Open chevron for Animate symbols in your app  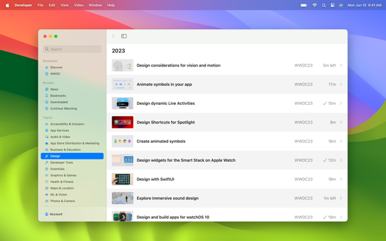(x=341, y=85)
